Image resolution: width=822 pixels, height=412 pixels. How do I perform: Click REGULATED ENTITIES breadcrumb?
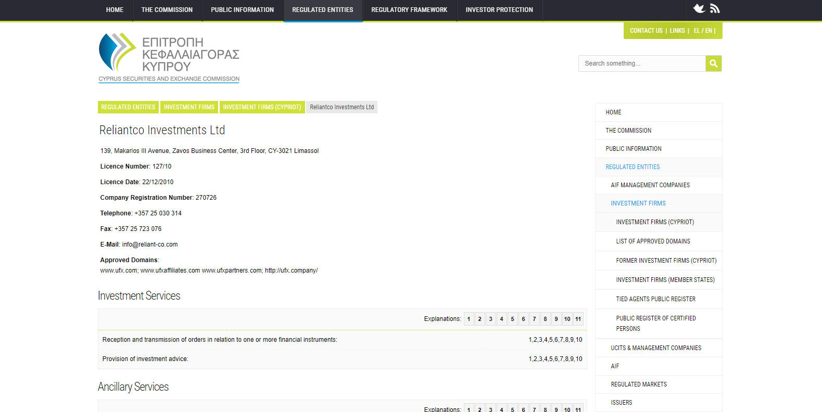click(x=128, y=107)
